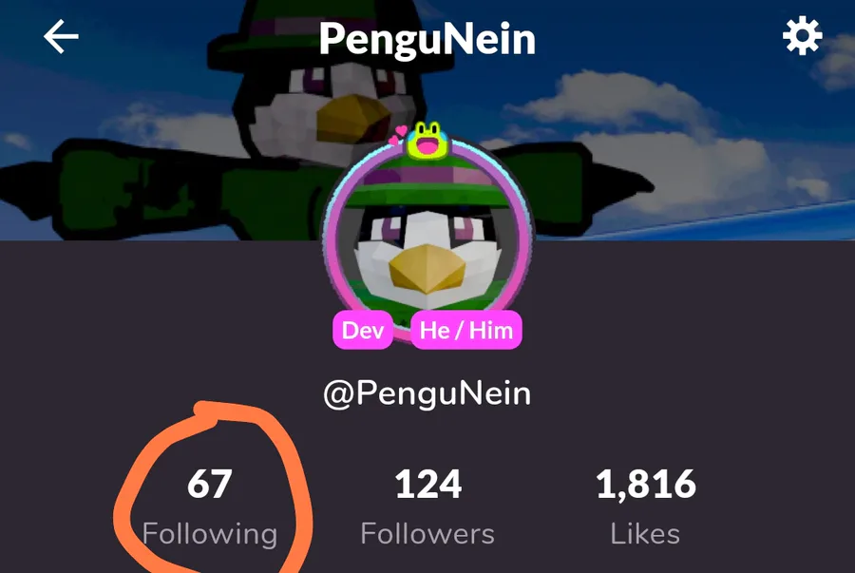
Task: Select the @PenguNein username handle
Action: [427, 393]
